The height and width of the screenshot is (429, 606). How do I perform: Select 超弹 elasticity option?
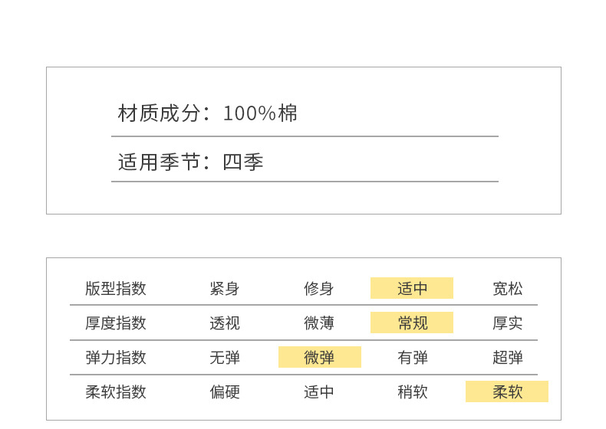(x=507, y=358)
